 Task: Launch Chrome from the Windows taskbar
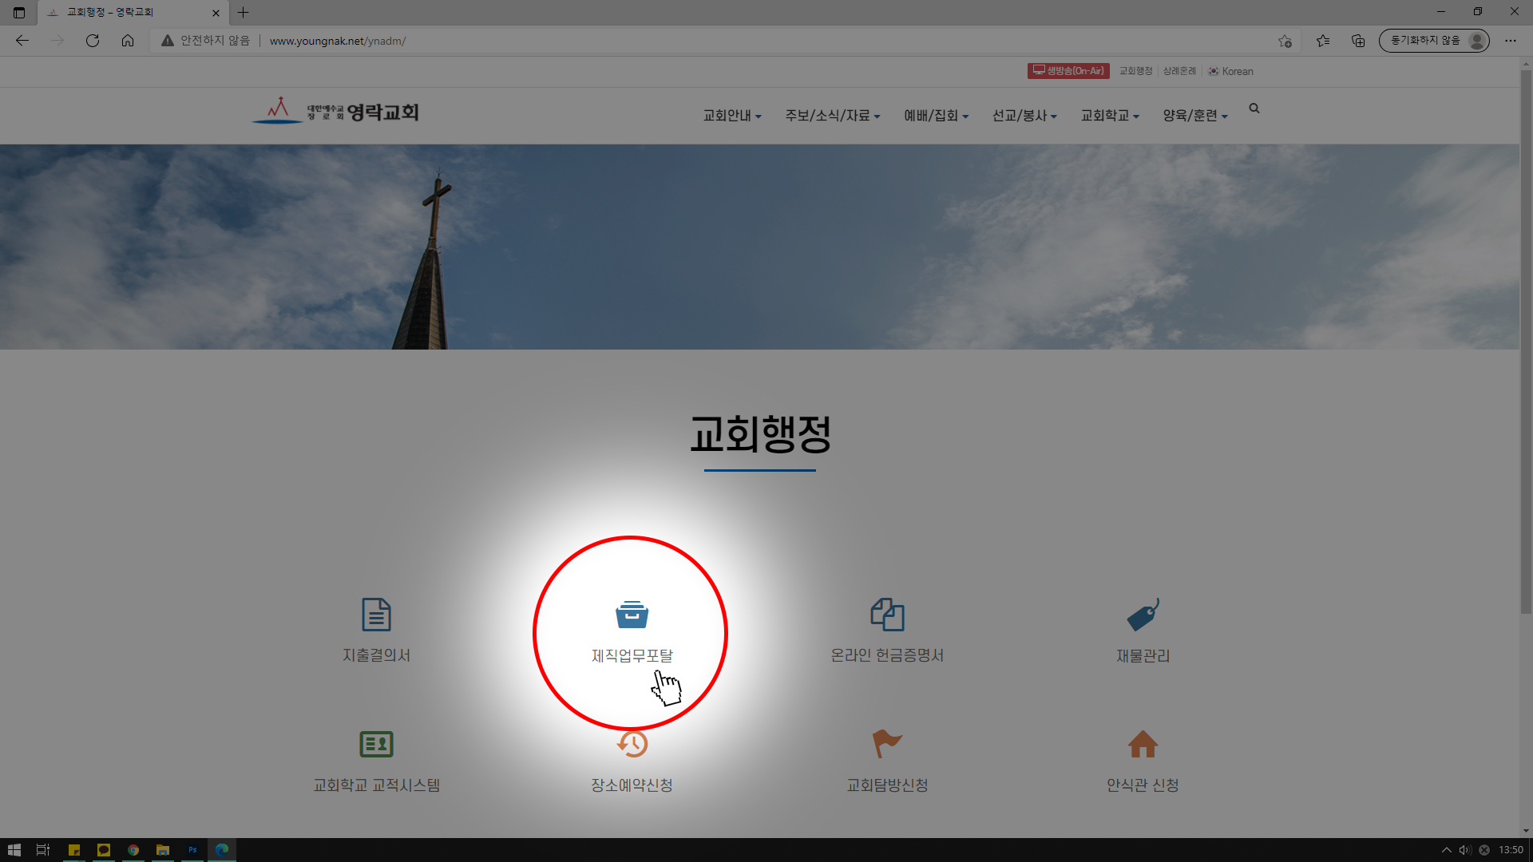pos(133,849)
